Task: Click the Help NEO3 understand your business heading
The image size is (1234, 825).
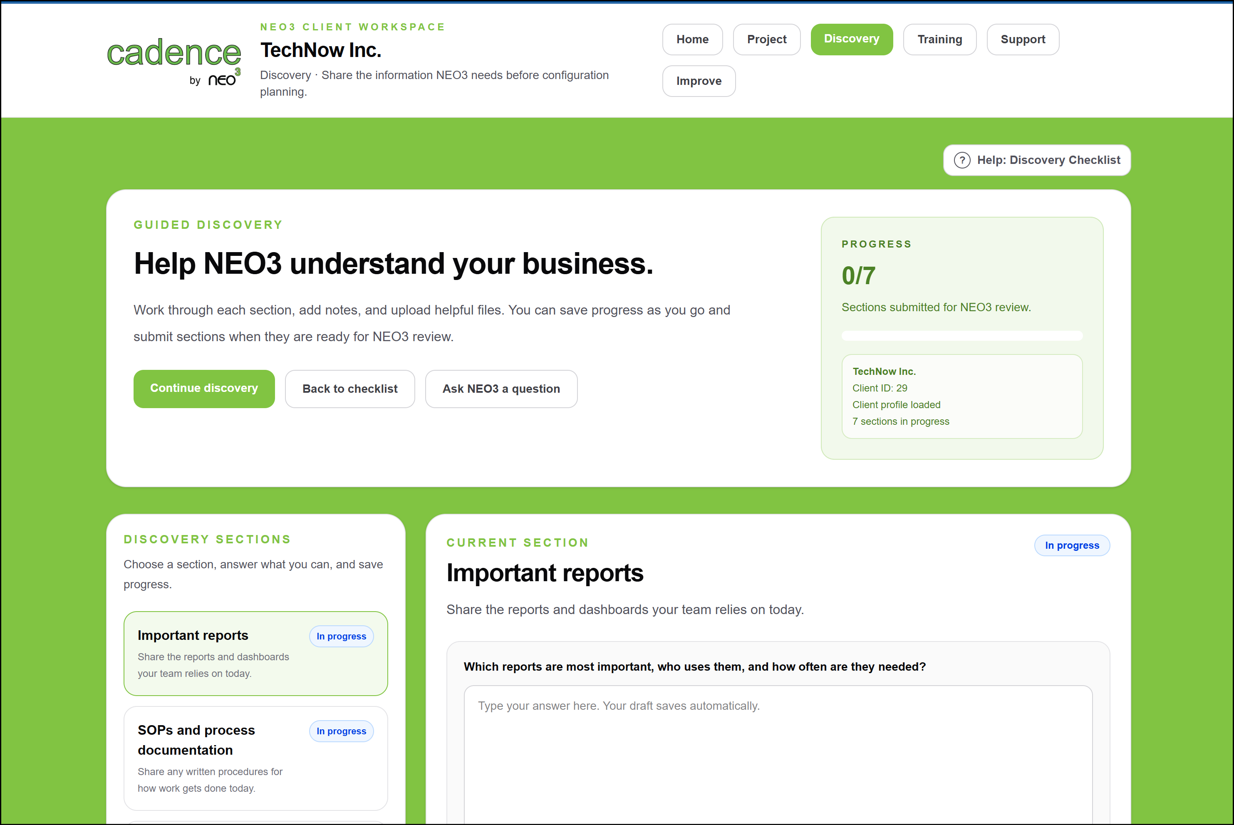Action: 394,264
